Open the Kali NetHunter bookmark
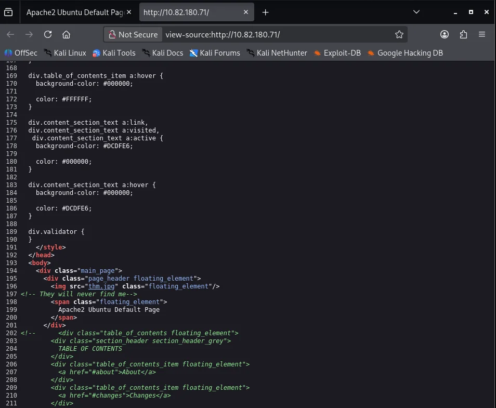This screenshot has height=408, width=496. 277,52
